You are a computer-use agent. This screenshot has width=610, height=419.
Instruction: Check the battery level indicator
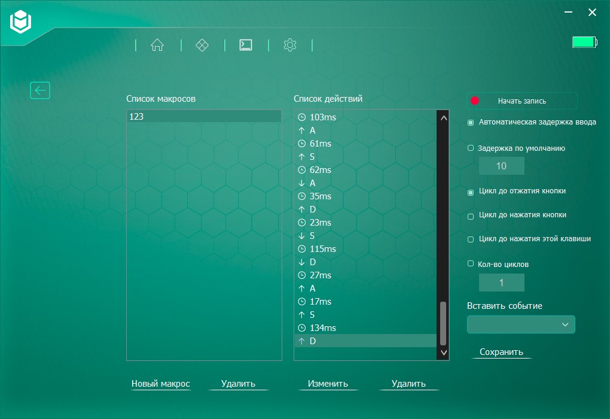(585, 42)
